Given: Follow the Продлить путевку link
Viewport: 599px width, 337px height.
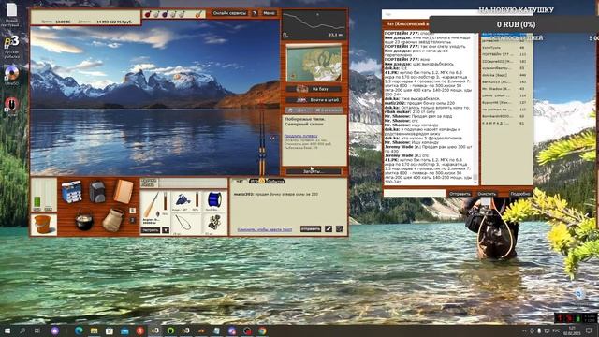Looking at the screenshot, I should (300, 136).
